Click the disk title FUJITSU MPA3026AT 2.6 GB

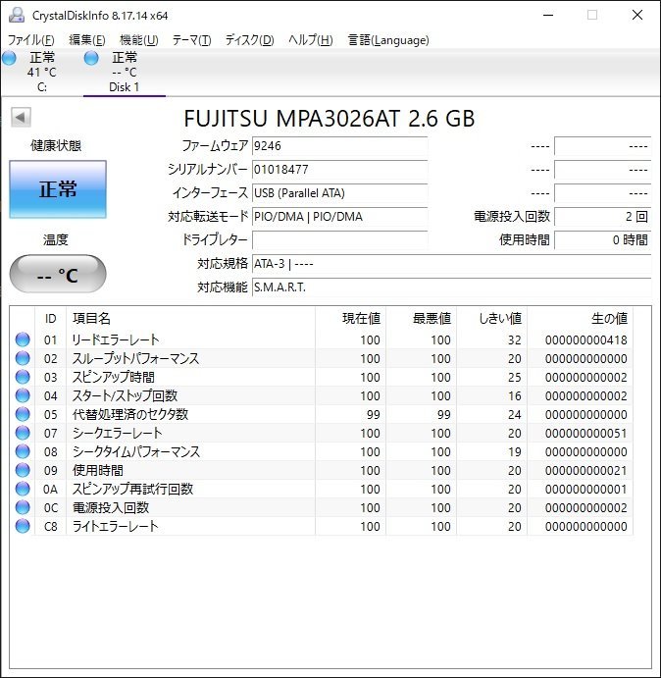330,119
